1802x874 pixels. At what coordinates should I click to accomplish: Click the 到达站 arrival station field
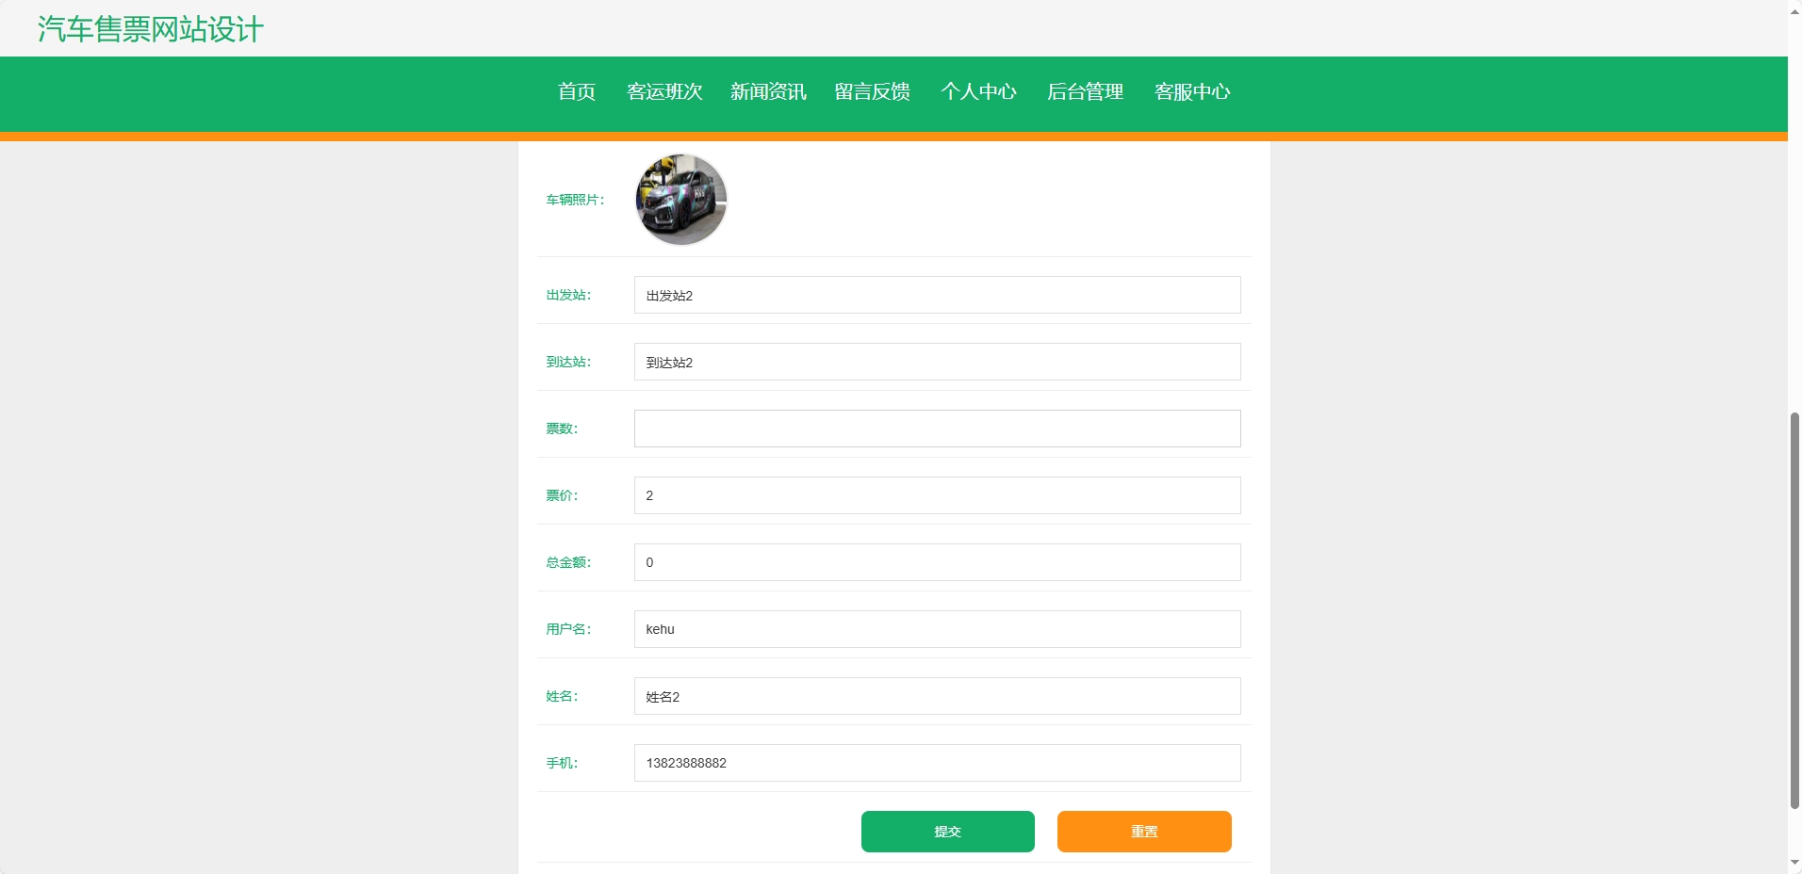[937, 362]
